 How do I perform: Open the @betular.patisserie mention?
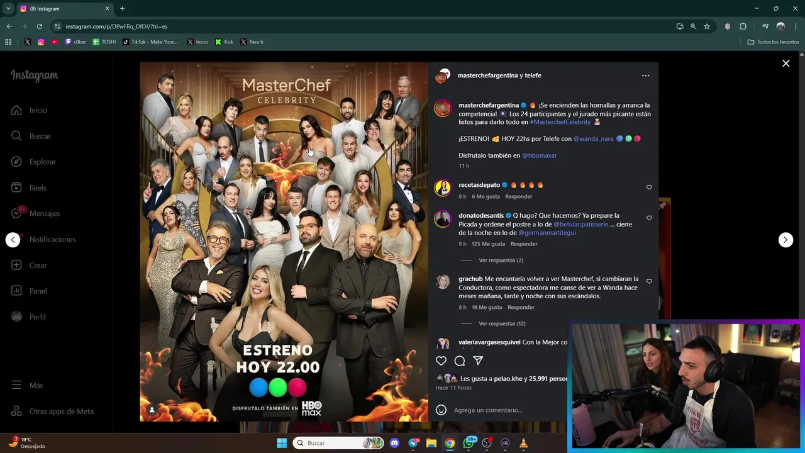click(580, 224)
